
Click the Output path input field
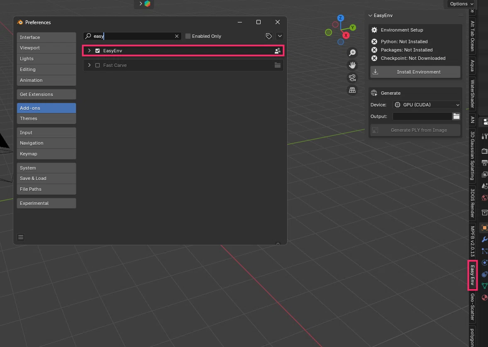click(x=422, y=116)
